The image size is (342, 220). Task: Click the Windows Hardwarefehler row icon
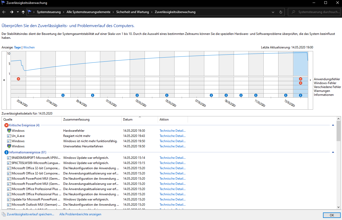[9, 131]
